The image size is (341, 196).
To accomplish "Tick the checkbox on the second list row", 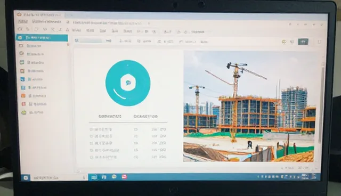I will click(91, 136).
